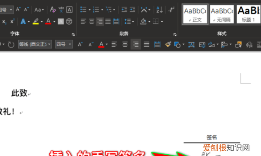Apply borders to paragraph
Viewport: 261px width, 156px height.
(156, 22)
